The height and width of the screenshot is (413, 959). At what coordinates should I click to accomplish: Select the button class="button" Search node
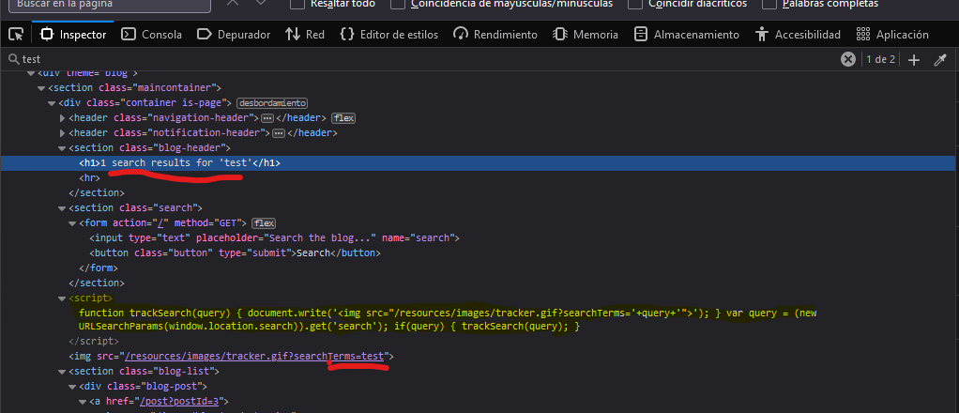click(x=235, y=252)
